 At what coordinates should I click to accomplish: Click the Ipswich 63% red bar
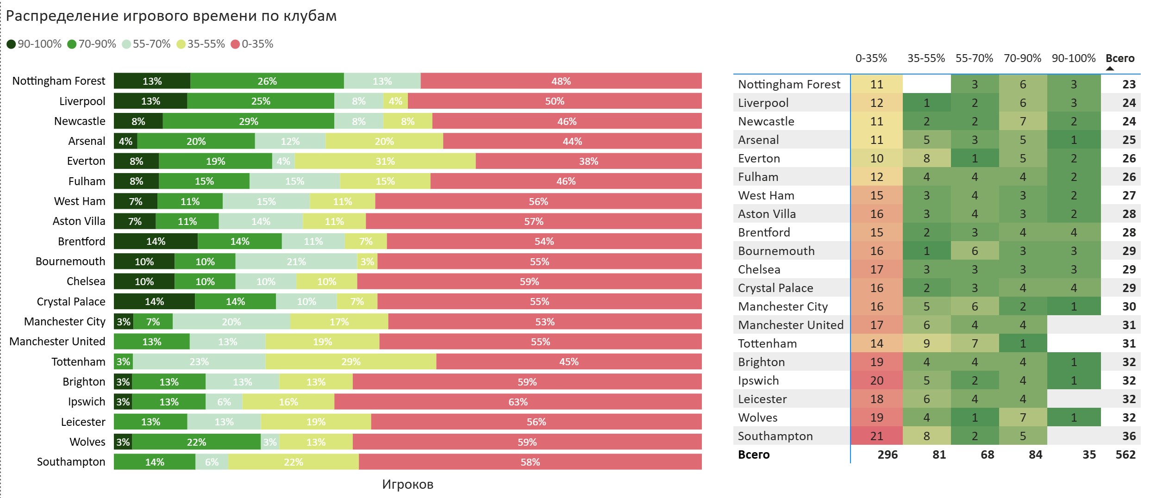click(518, 402)
